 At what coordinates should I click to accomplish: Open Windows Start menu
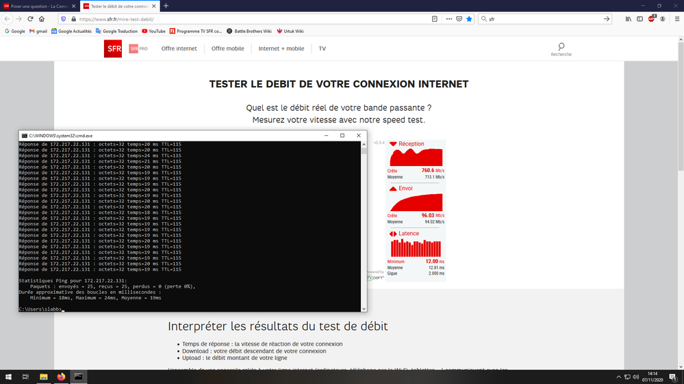(8, 376)
